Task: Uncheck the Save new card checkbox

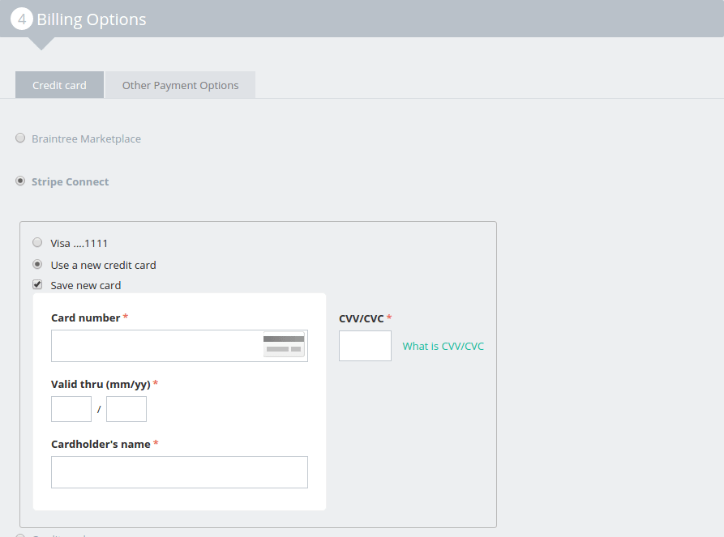Action: [37, 285]
